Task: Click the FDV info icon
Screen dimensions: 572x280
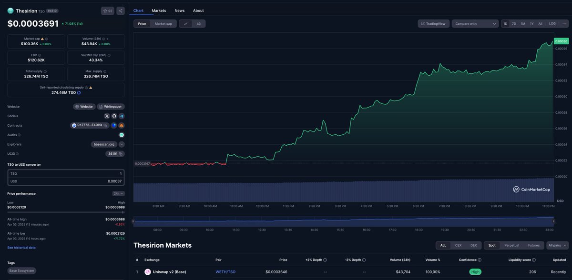Action: 40,55
